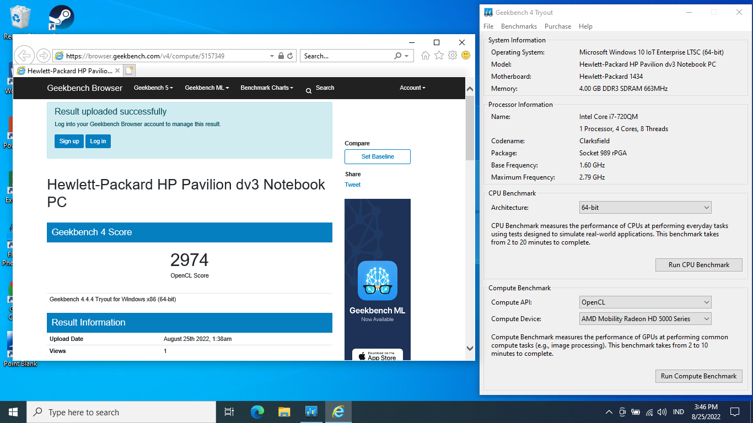Open the IE Tools gear icon
Viewport: 753px width, 423px height.
pos(453,56)
